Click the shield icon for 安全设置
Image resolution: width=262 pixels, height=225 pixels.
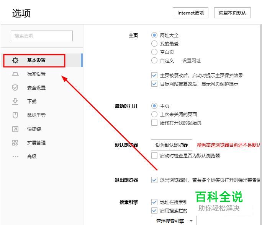pyautogui.click(x=15, y=87)
